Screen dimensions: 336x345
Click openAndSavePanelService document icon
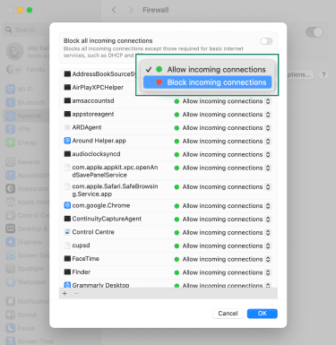pyautogui.click(x=67, y=168)
